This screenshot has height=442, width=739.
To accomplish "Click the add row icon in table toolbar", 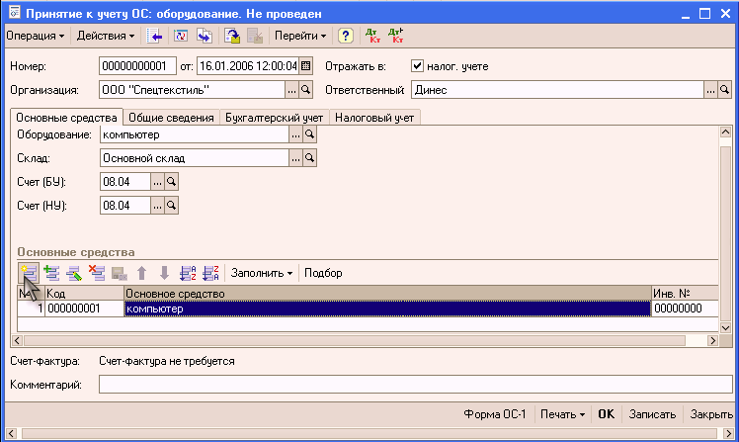I will click(x=28, y=273).
